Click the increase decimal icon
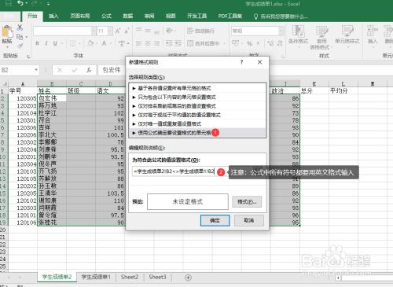This screenshot has height=287, width=393. [x=270, y=43]
